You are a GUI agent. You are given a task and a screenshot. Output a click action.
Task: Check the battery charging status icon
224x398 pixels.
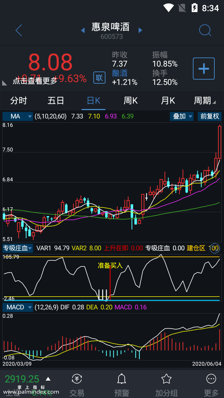pyautogui.click(x=195, y=8)
